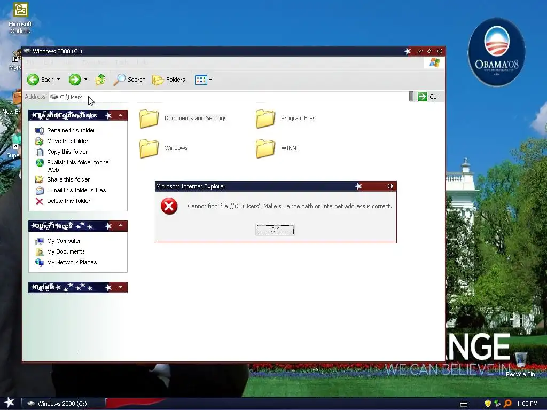Select the WINNT folder
547x410 pixels.
(277, 148)
